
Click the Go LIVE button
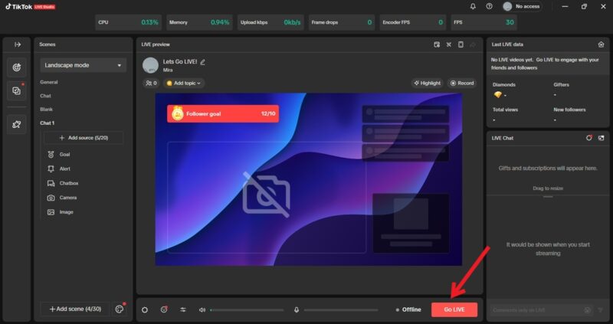pyautogui.click(x=454, y=309)
